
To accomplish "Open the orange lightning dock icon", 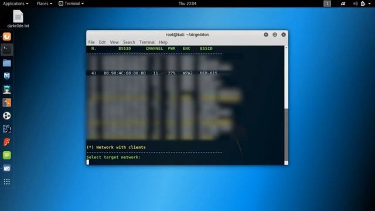I will click(6, 103).
